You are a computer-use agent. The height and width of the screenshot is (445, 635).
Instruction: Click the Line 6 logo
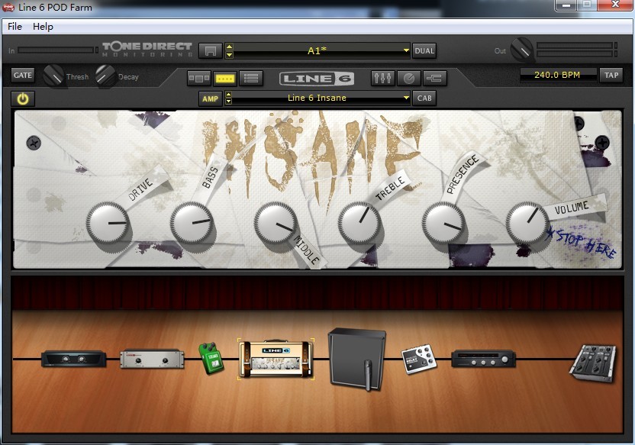tap(316, 79)
